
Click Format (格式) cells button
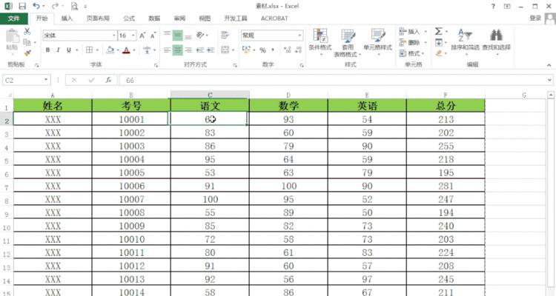point(413,53)
